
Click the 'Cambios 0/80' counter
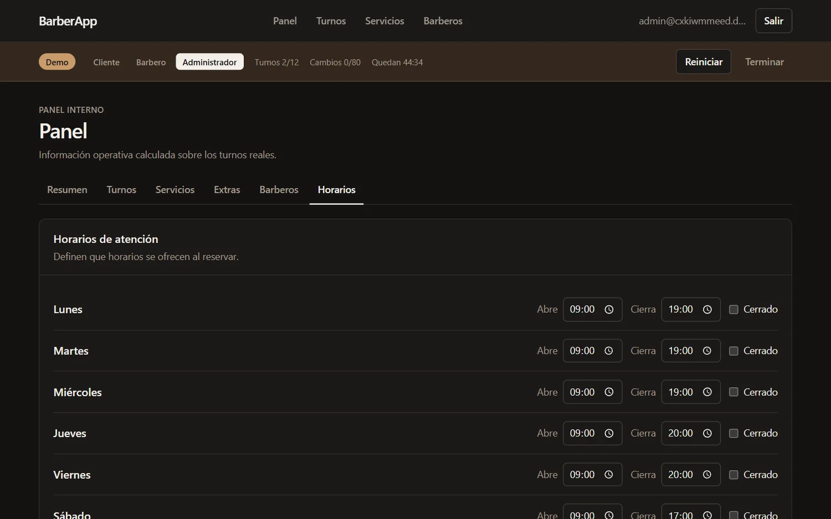tap(335, 63)
